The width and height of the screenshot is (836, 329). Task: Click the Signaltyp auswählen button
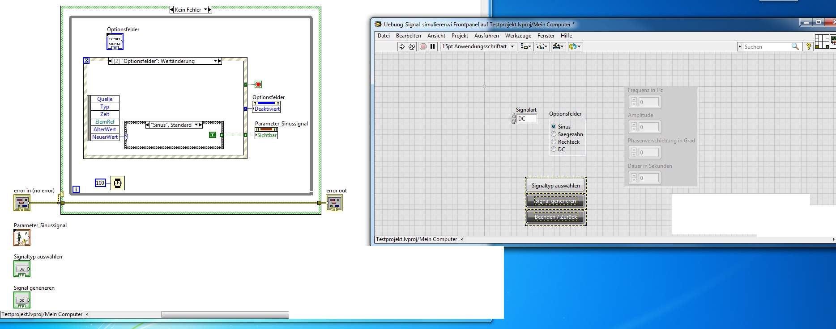coord(555,186)
